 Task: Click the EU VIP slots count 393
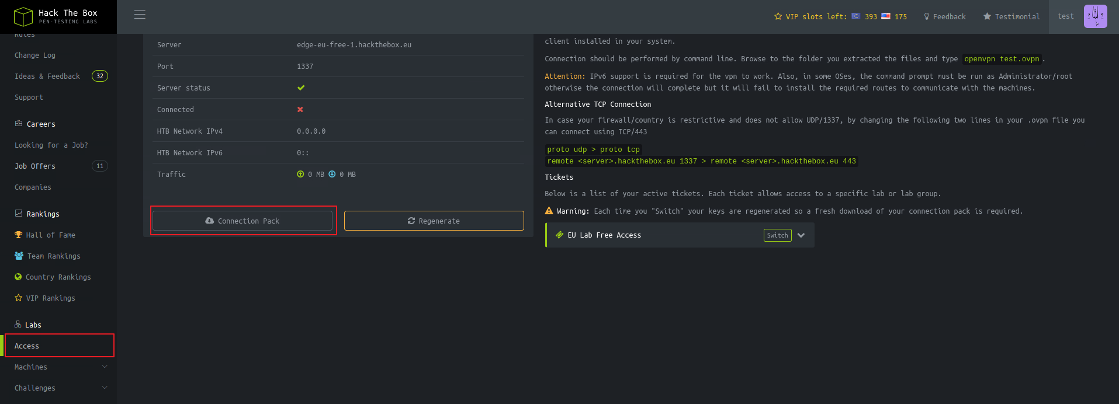pyautogui.click(x=871, y=16)
